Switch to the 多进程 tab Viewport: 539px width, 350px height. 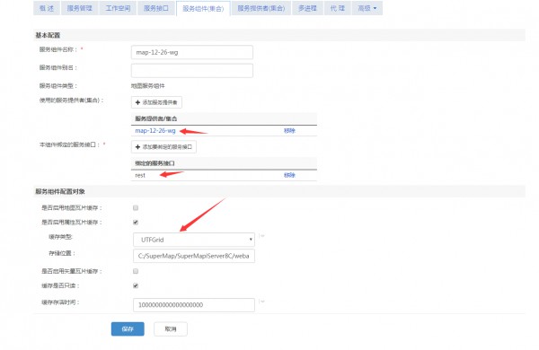coord(307,8)
